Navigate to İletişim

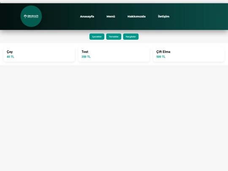(163, 16)
